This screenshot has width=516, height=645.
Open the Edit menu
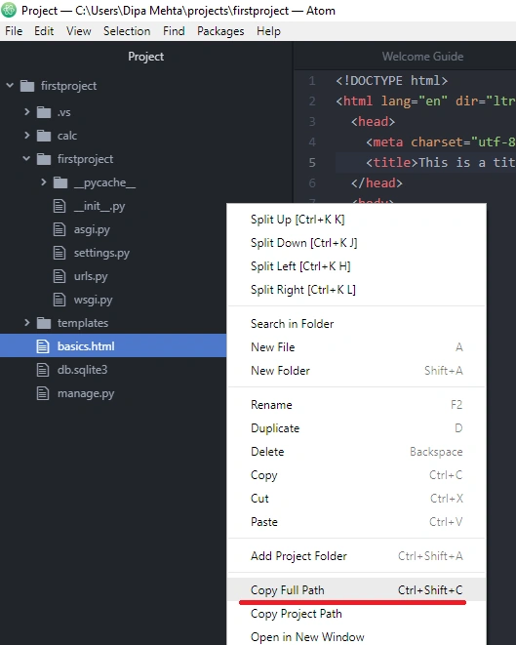coord(44,31)
